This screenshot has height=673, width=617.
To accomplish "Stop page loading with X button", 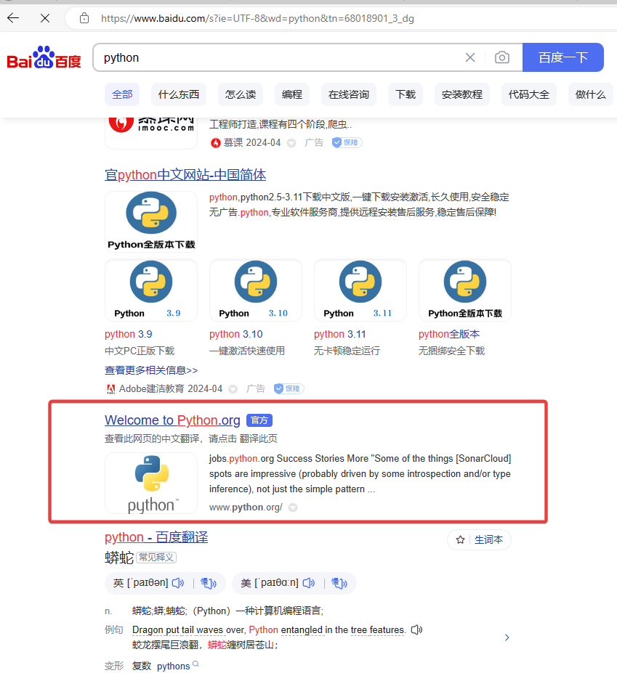I will [x=45, y=18].
